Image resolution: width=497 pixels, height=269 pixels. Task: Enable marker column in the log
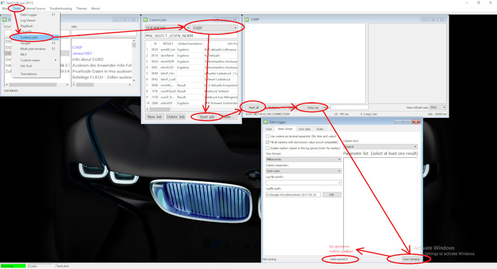click(268, 148)
